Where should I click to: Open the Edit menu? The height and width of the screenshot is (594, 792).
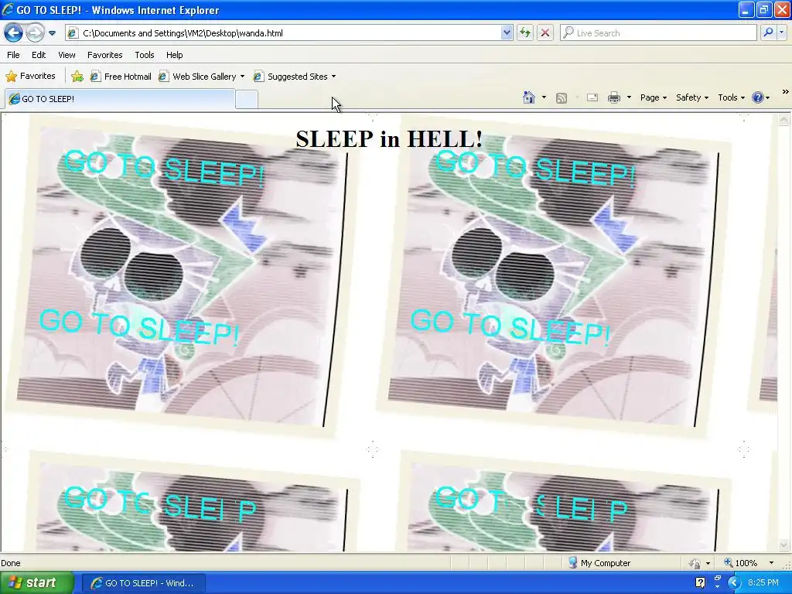click(39, 55)
